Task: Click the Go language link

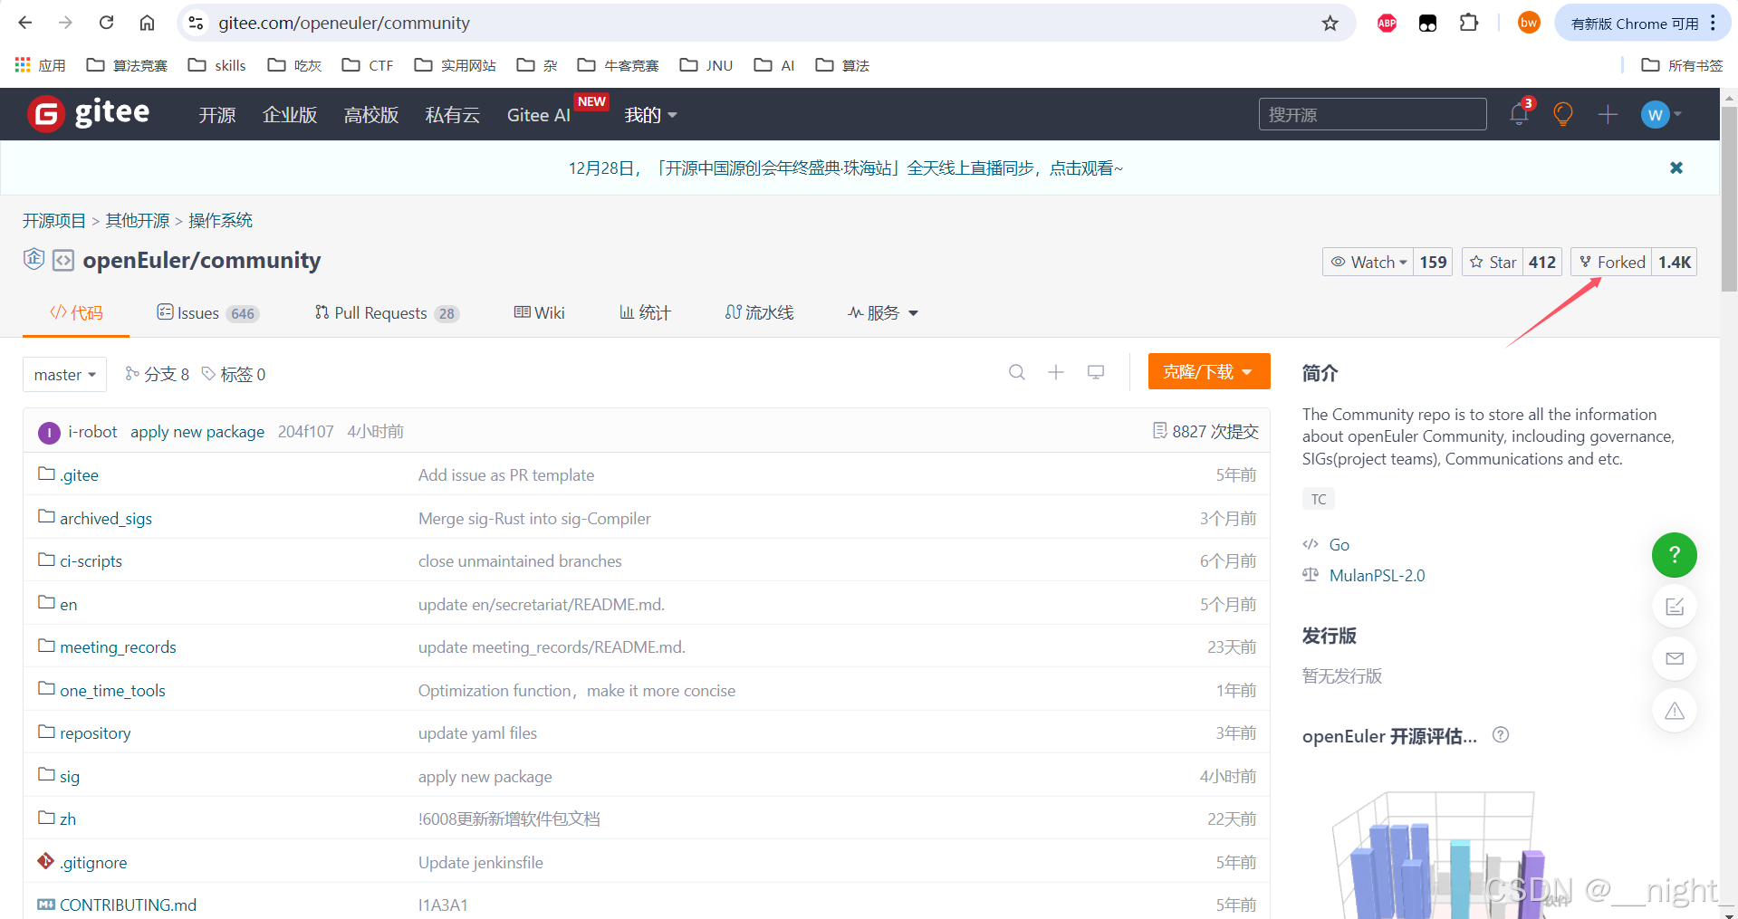Action: pyautogui.click(x=1339, y=544)
